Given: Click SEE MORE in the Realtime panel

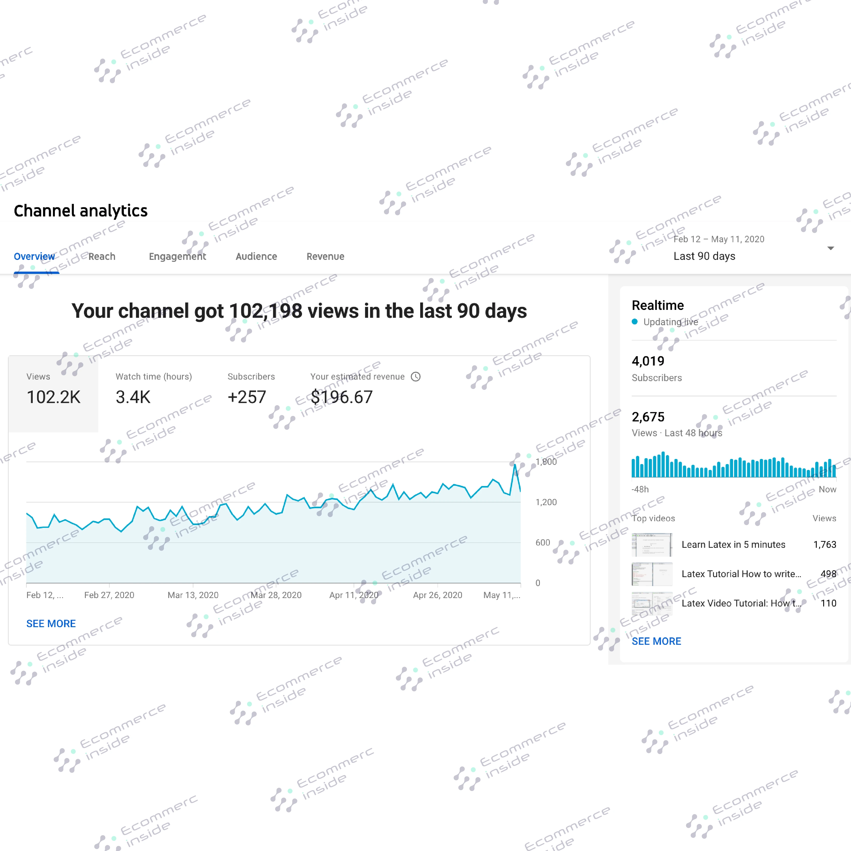Looking at the screenshot, I should 656,641.
